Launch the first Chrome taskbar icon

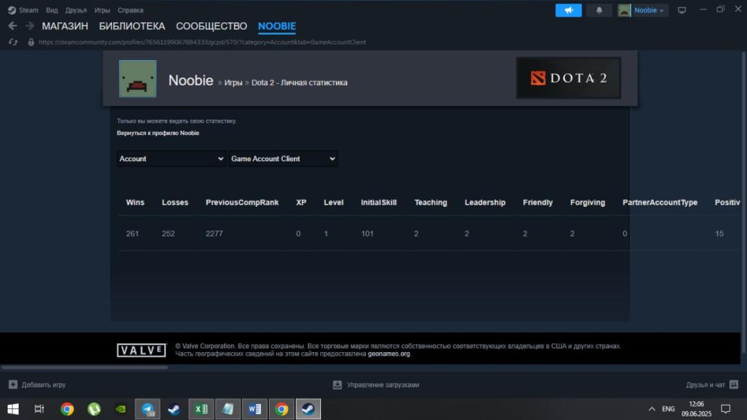point(67,408)
